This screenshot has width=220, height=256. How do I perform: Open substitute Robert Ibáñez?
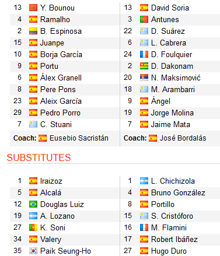pos(174,239)
